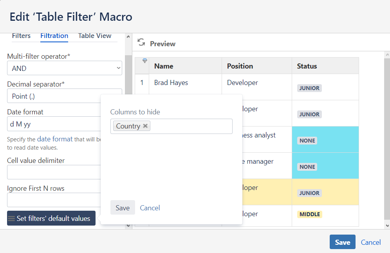Click the Preview refresh icon
The width and height of the screenshot is (390, 253).
[141, 42]
